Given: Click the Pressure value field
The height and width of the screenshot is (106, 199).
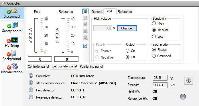Looking at the screenshot, I should [x=160, y=85].
